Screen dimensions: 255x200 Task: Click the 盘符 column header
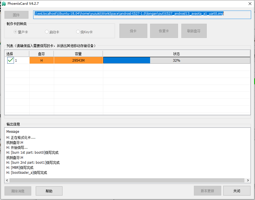[41, 54]
